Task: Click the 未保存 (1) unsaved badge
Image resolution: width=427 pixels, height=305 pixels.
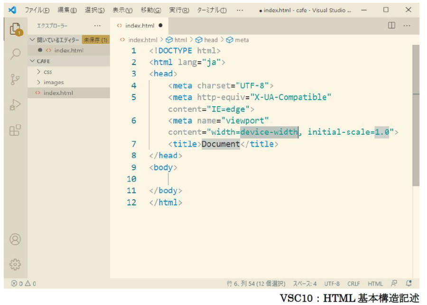Action: [x=95, y=40]
